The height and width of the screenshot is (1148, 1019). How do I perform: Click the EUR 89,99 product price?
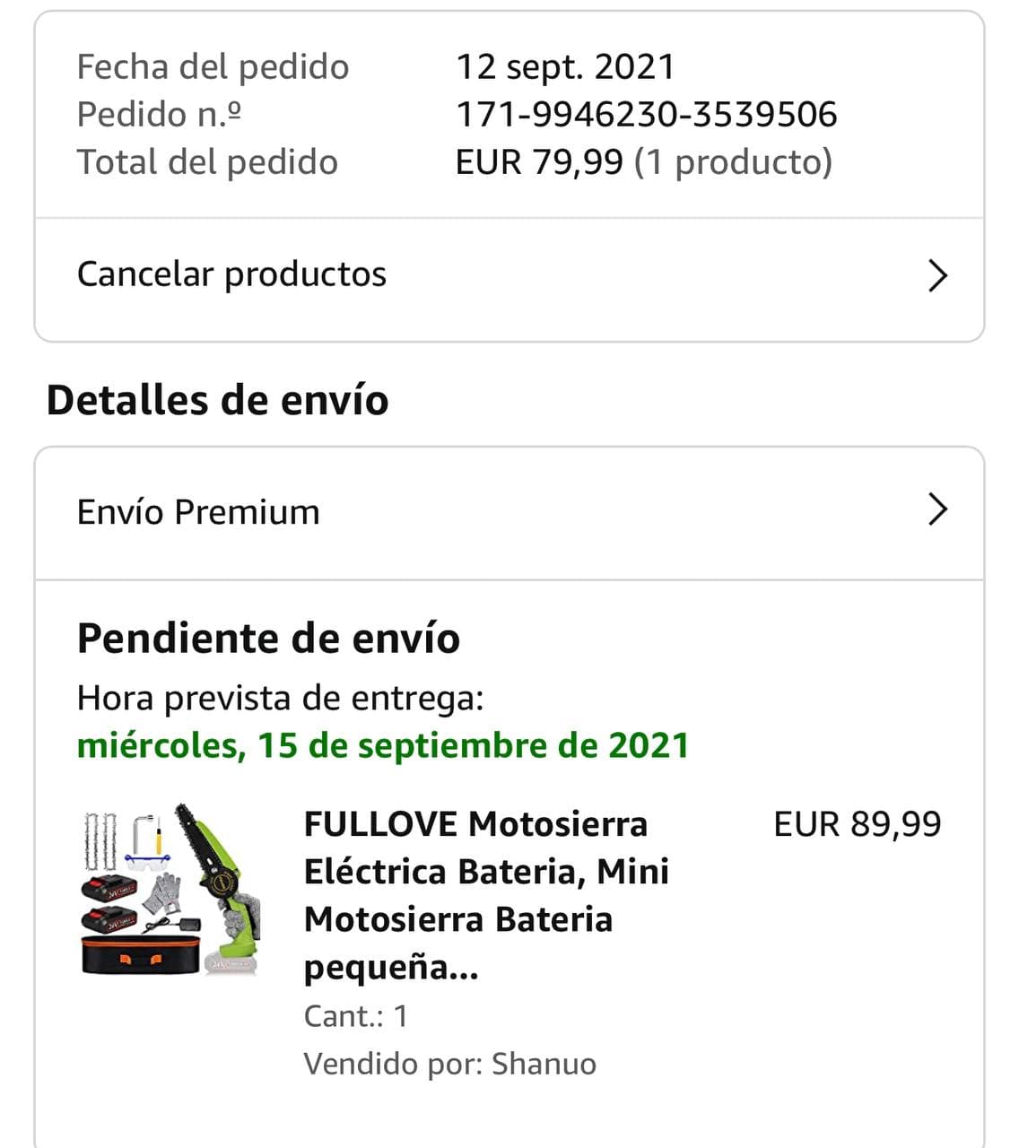point(857,824)
